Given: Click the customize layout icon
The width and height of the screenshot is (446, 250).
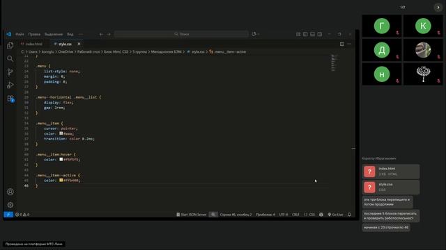Looking at the screenshot, I should (298, 34).
